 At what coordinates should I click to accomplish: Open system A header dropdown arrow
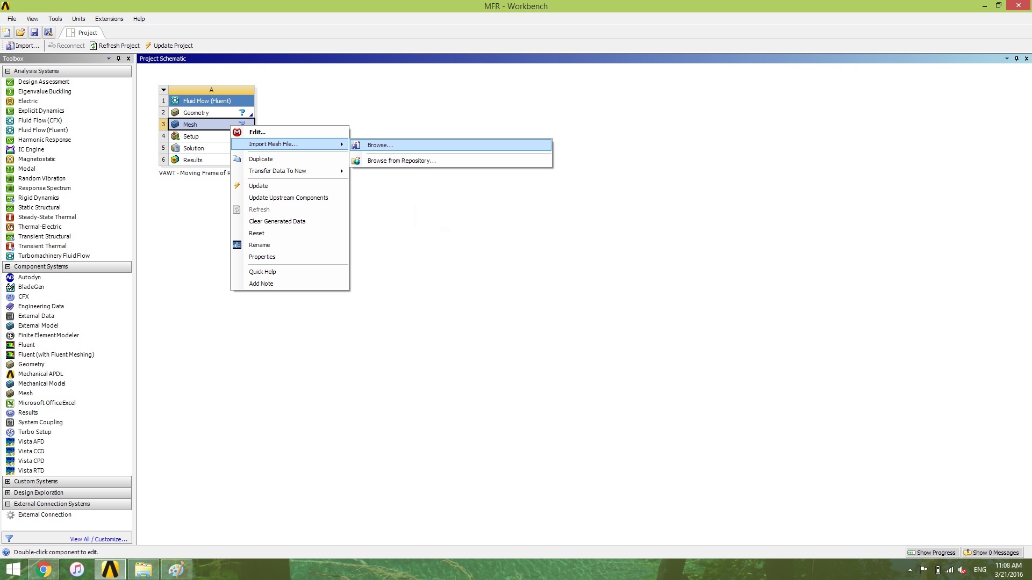coord(163,90)
